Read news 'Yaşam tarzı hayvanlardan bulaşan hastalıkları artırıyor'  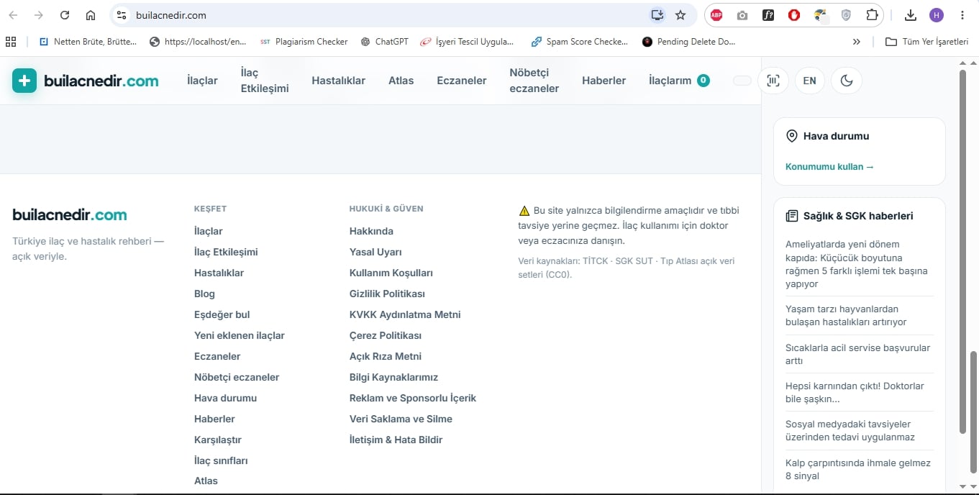[846, 315]
